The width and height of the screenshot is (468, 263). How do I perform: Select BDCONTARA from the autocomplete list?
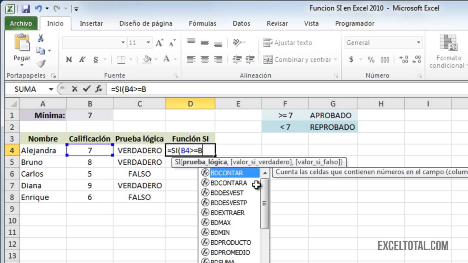pos(229,183)
